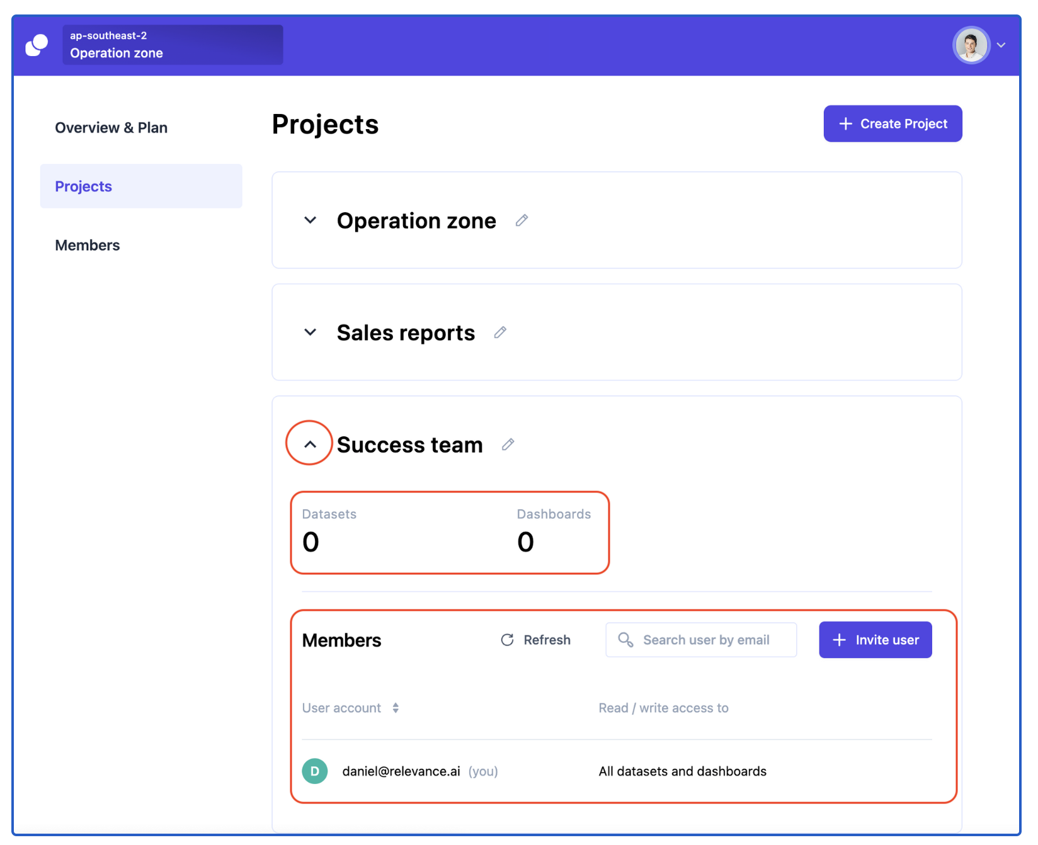Expand the Sales reports project
The image size is (1038, 845).
point(310,332)
